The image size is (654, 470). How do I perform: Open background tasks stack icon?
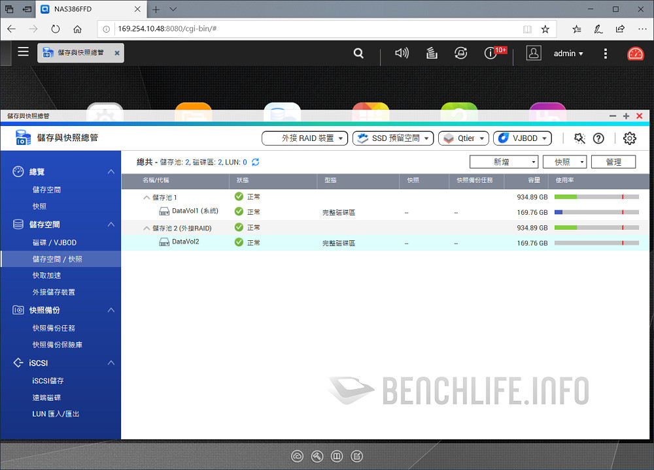(x=432, y=54)
